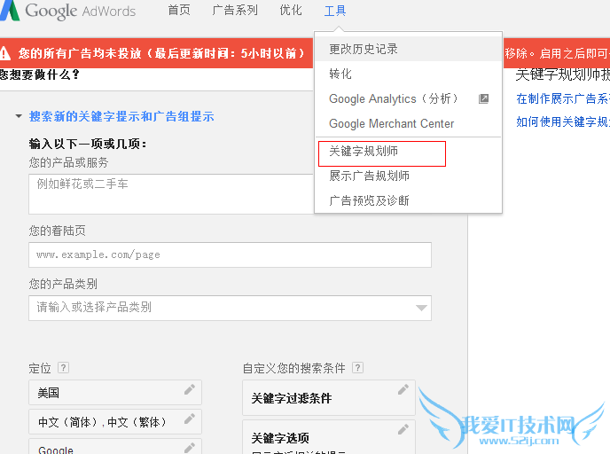Open the help icon next to 定位

tap(63, 368)
